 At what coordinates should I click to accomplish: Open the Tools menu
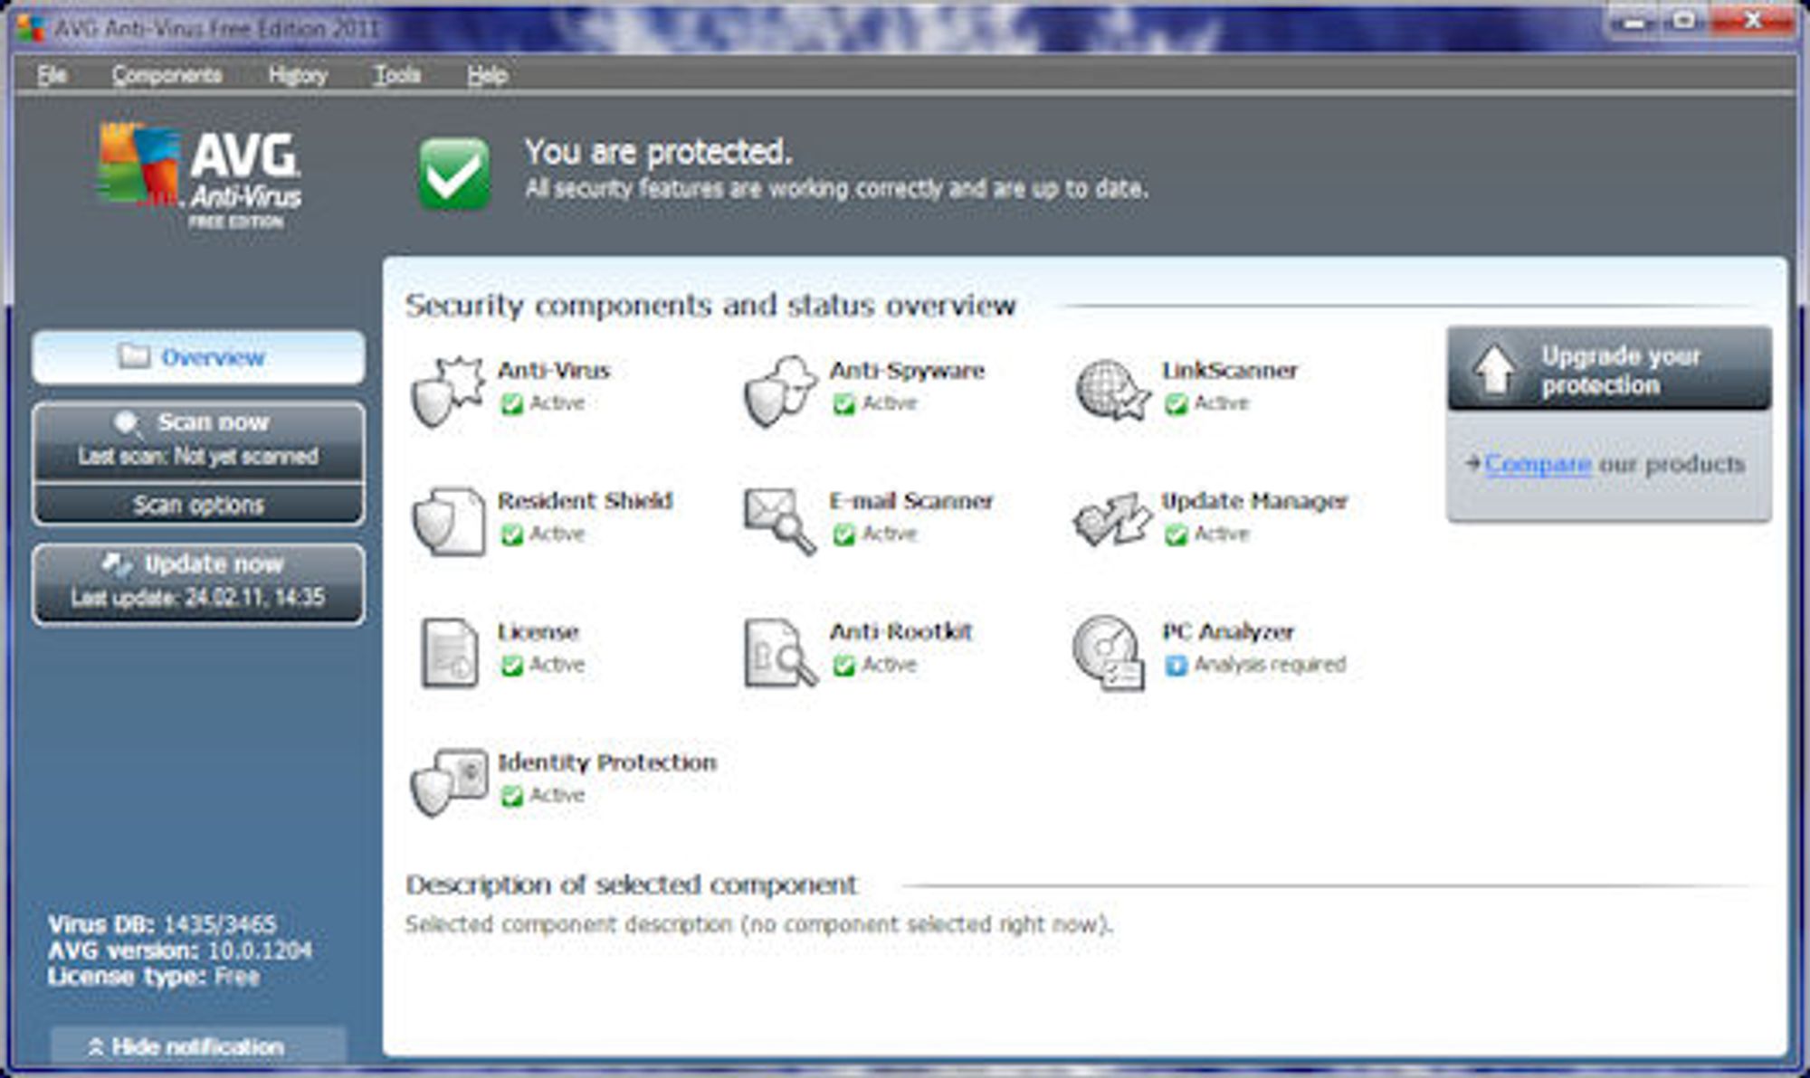tap(397, 75)
